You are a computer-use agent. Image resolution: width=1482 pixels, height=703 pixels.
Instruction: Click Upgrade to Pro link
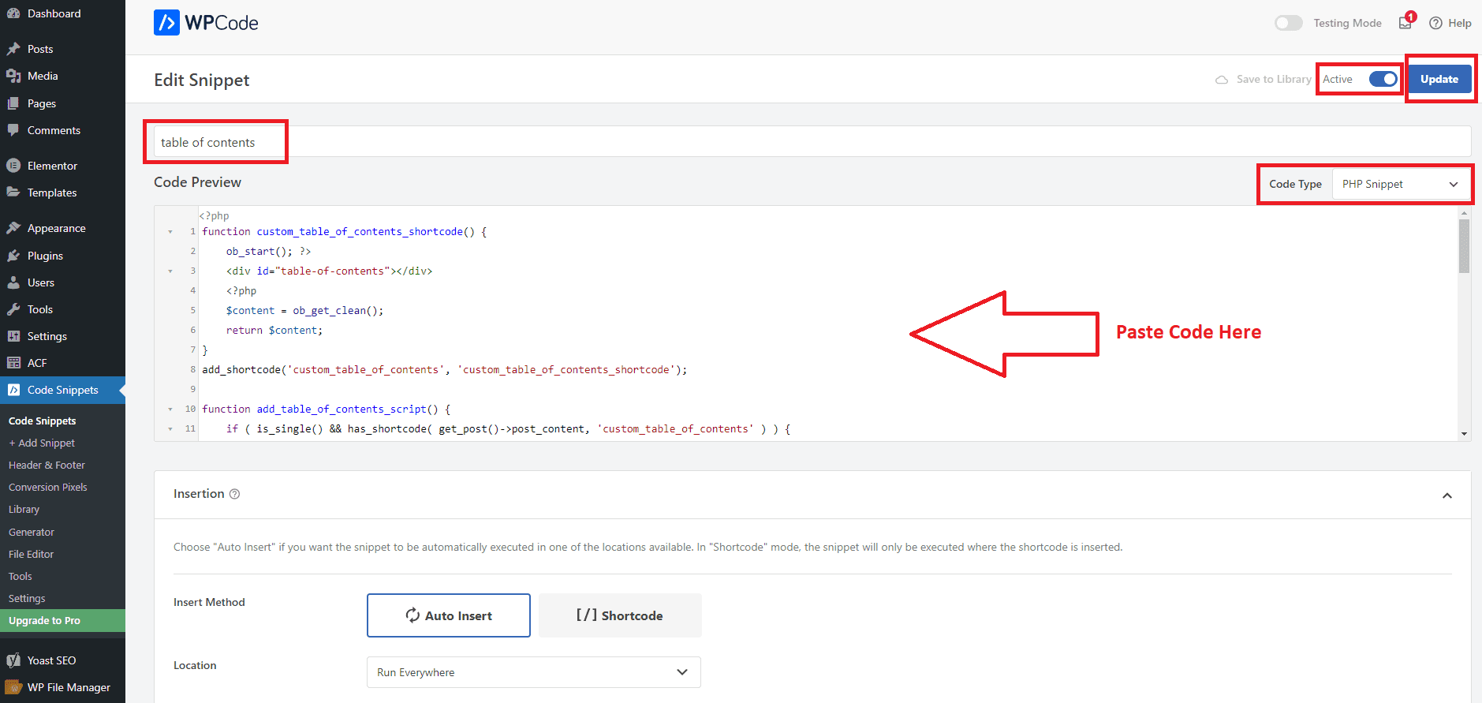pos(62,621)
